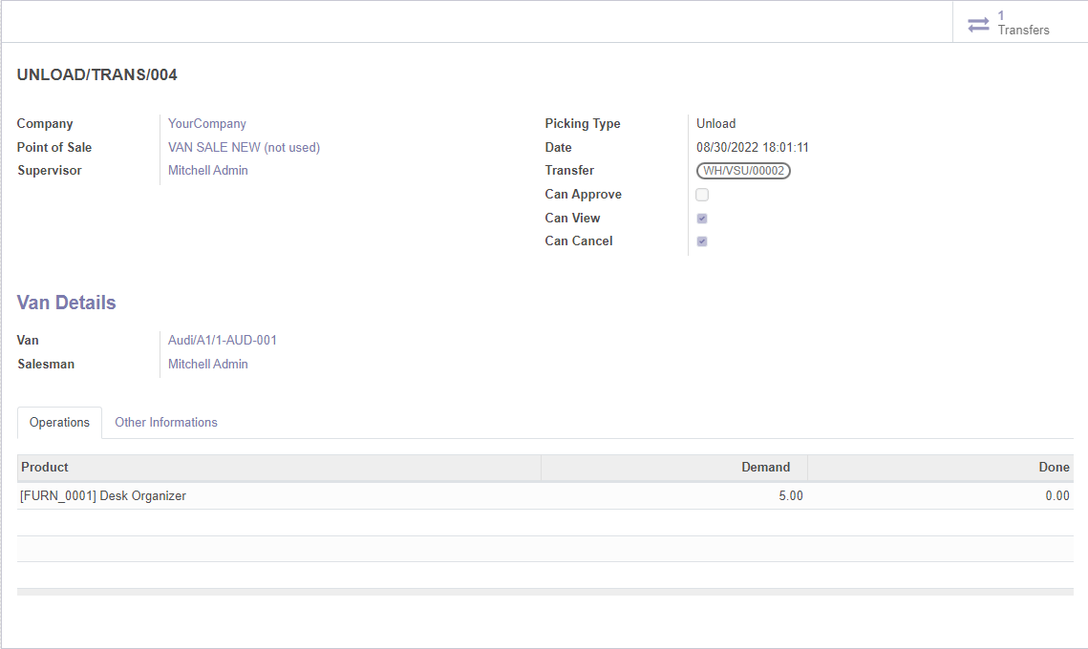Sort by the Demand column header
The width and height of the screenshot is (1088, 649).
(765, 468)
